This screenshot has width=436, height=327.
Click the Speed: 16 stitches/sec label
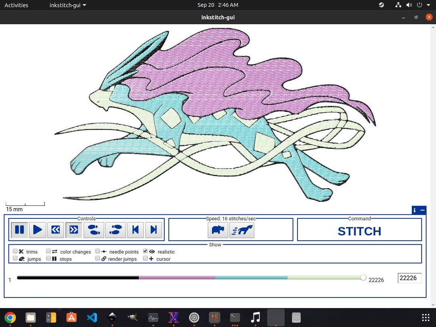231,218
